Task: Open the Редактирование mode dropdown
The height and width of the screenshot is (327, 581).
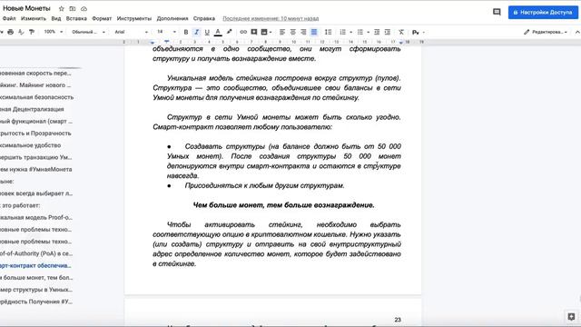Action: coord(546,33)
